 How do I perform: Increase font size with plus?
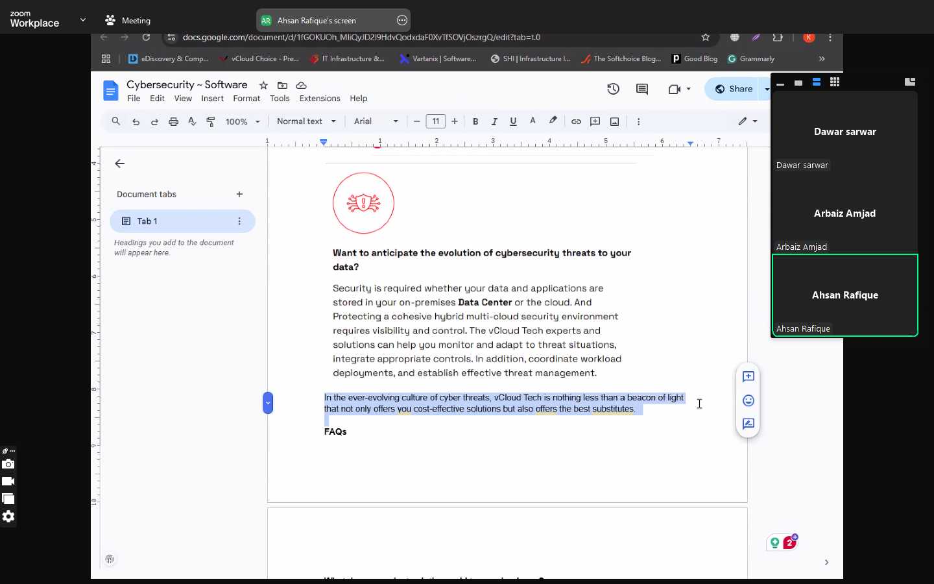(455, 121)
